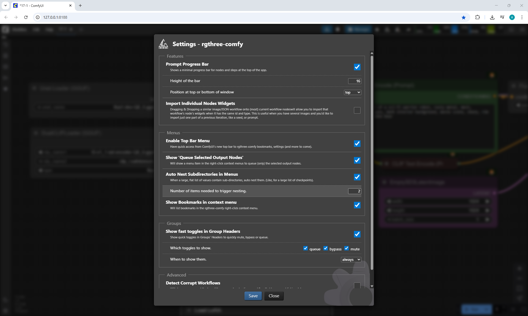
Task: Expand the tab search chevron left of the tab strip
Action: 5,5
